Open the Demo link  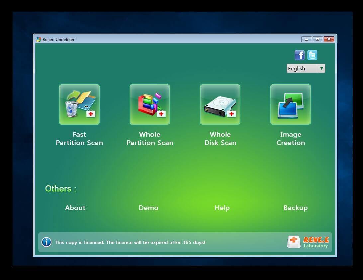coord(149,208)
